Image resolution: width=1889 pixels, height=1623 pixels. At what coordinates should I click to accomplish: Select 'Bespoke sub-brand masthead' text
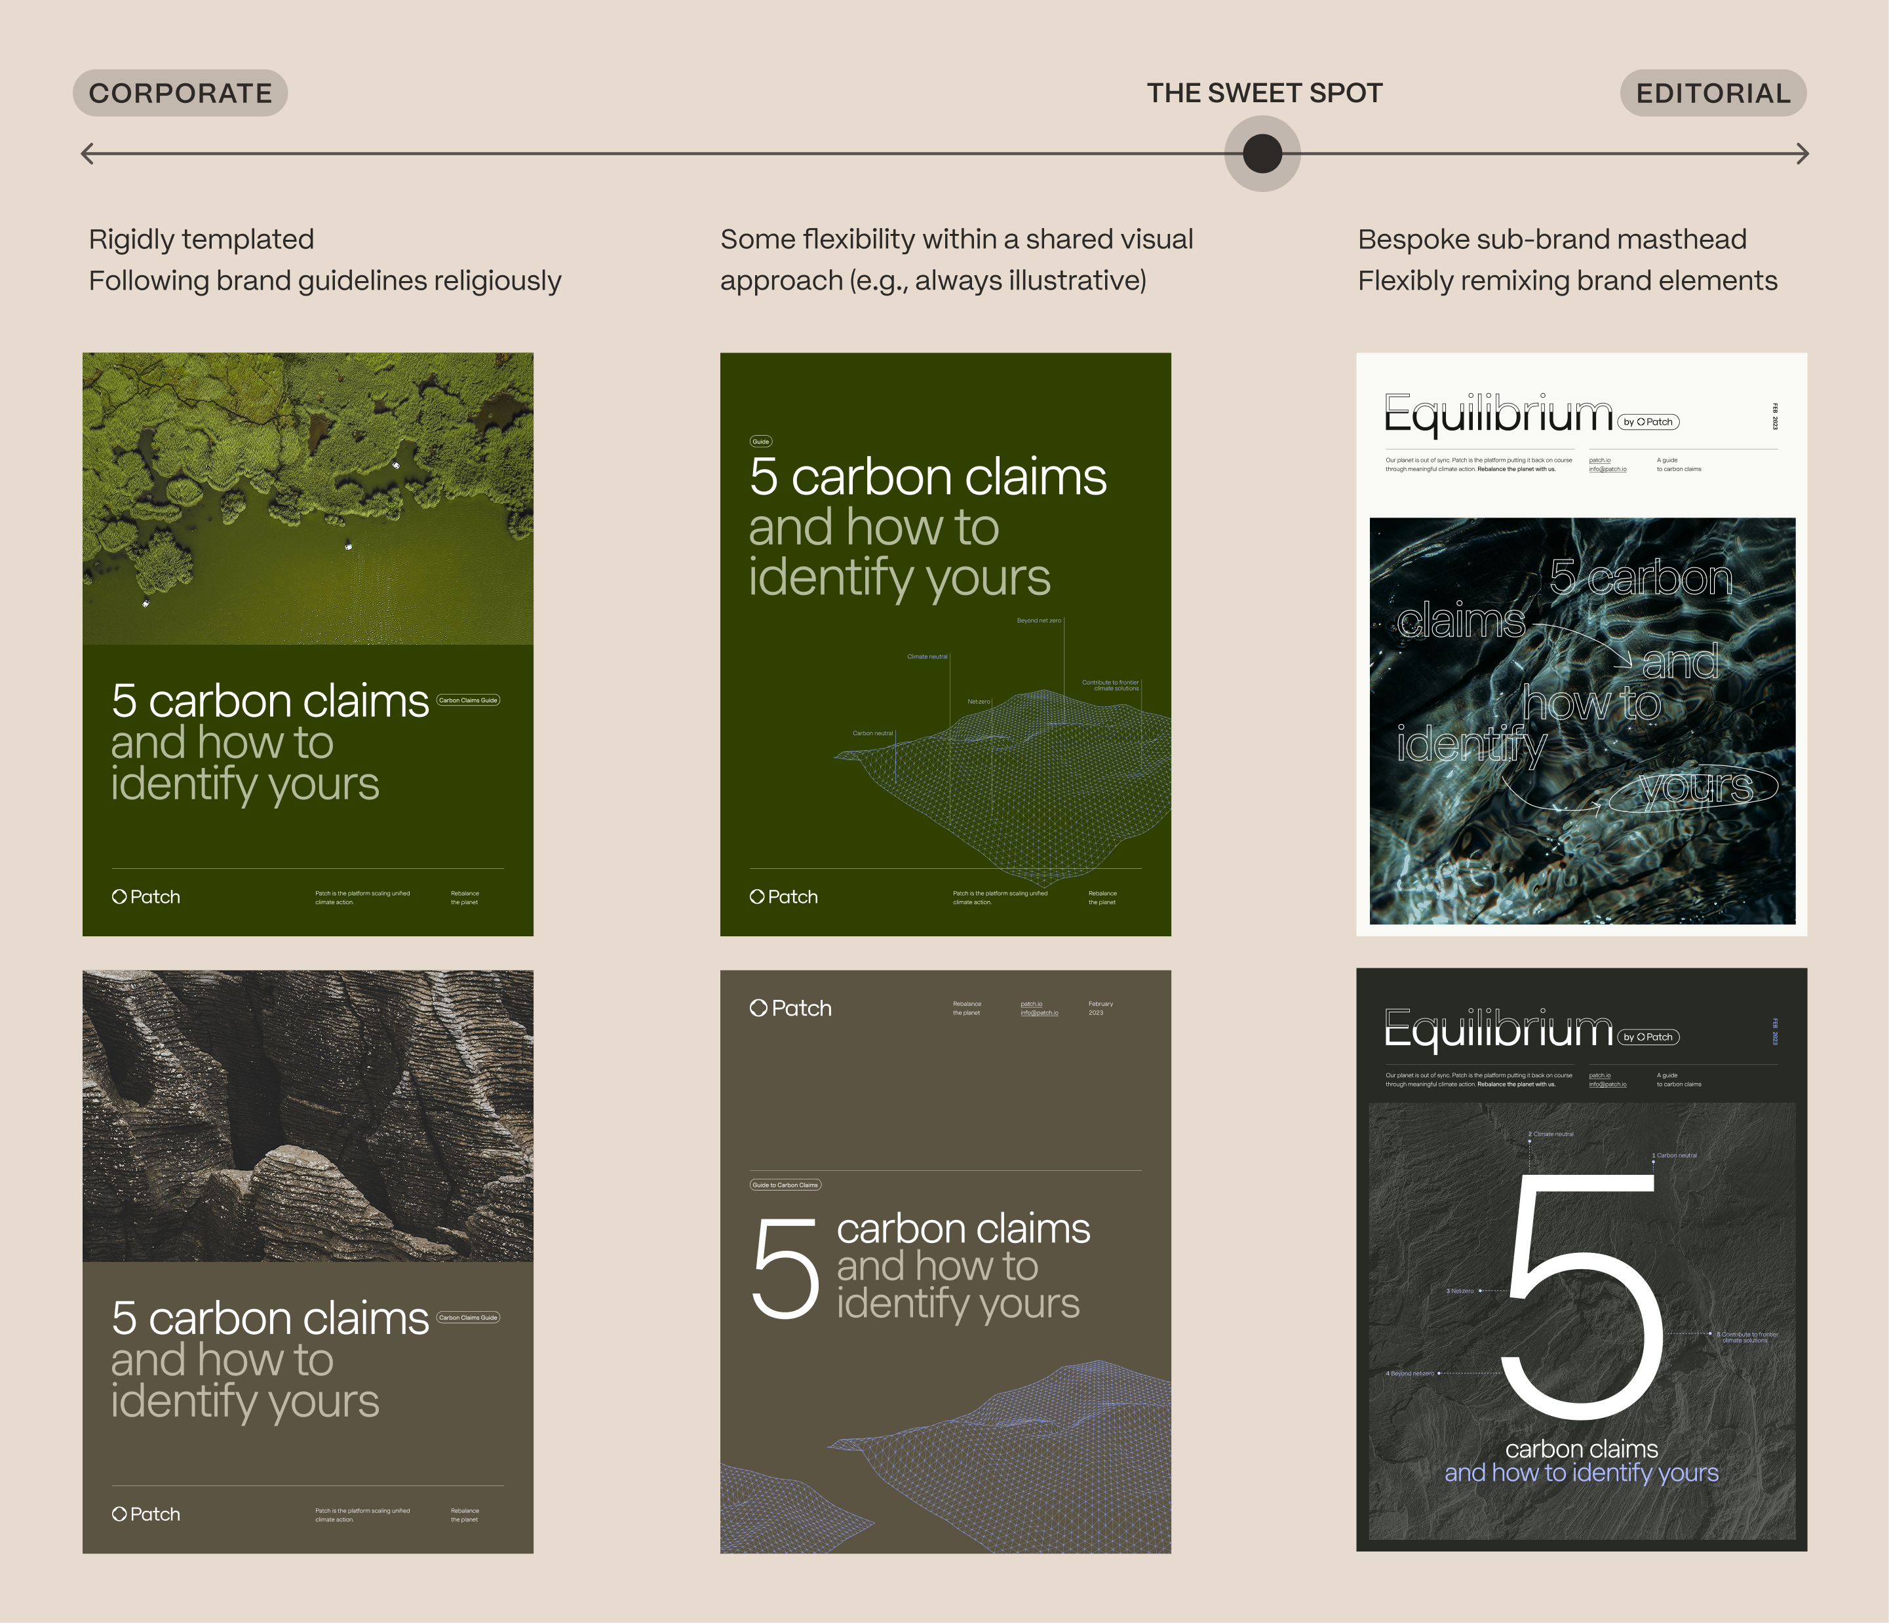tap(1551, 240)
